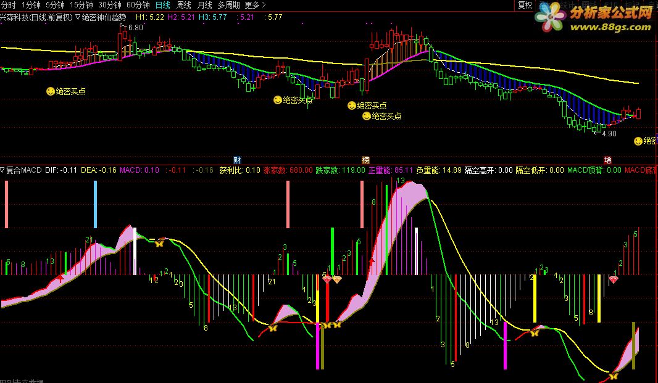658x383 pixels.
Task: Select the 5分钟 period tab
Action: [x=55, y=5]
